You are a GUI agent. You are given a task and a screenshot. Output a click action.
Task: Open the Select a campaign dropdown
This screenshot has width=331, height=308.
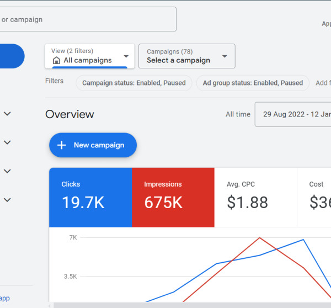point(186,56)
